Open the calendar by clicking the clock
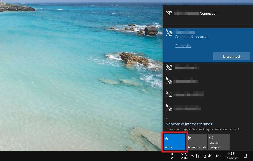 tap(230, 156)
